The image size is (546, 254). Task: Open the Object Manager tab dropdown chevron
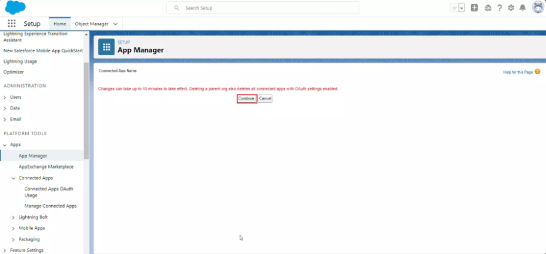pyautogui.click(x=116, y=24)
